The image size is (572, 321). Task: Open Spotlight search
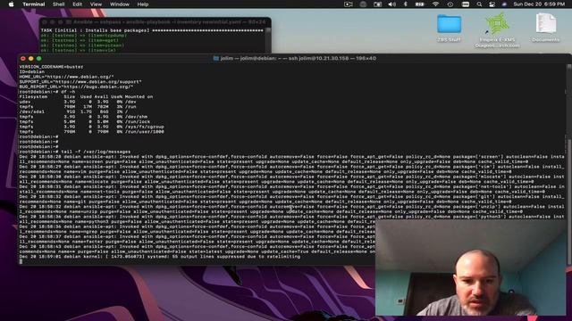(479, 4)
